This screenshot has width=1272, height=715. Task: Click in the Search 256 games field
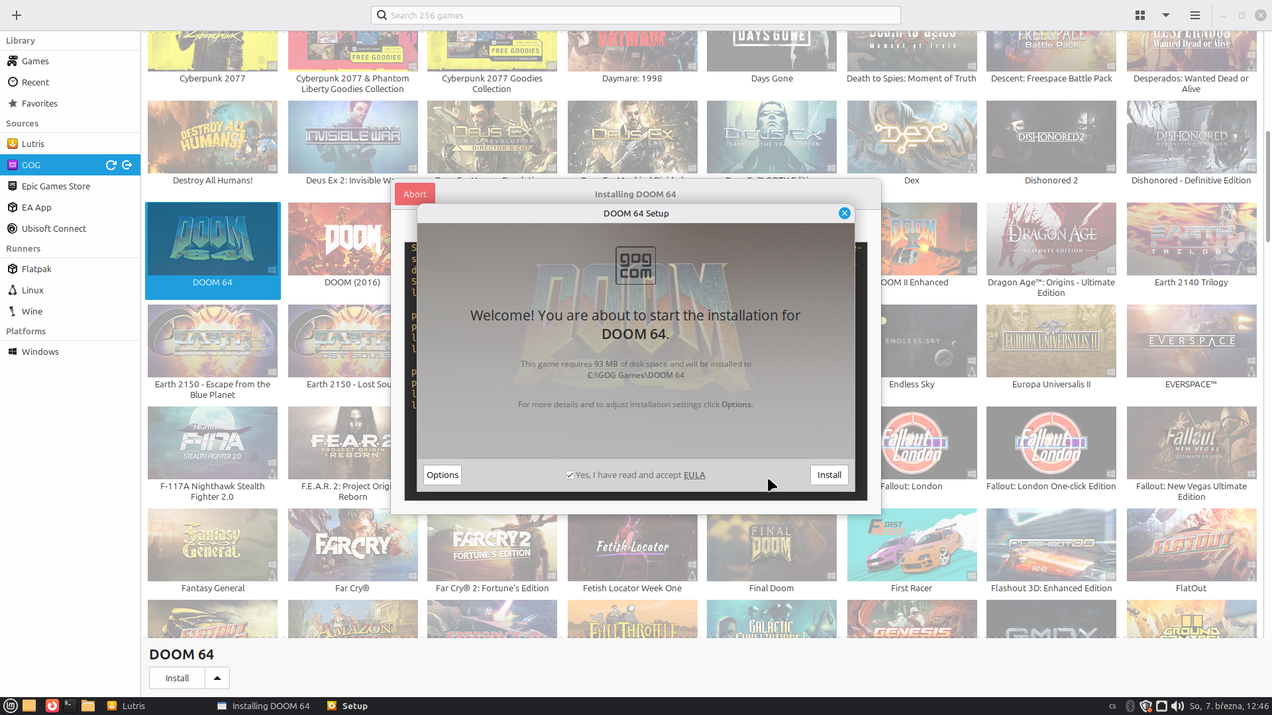(636, 15)
